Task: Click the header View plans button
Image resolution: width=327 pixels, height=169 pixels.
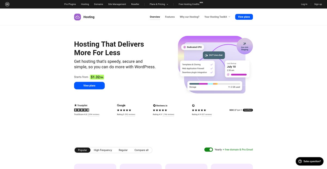Action: [x=244, y=17]
